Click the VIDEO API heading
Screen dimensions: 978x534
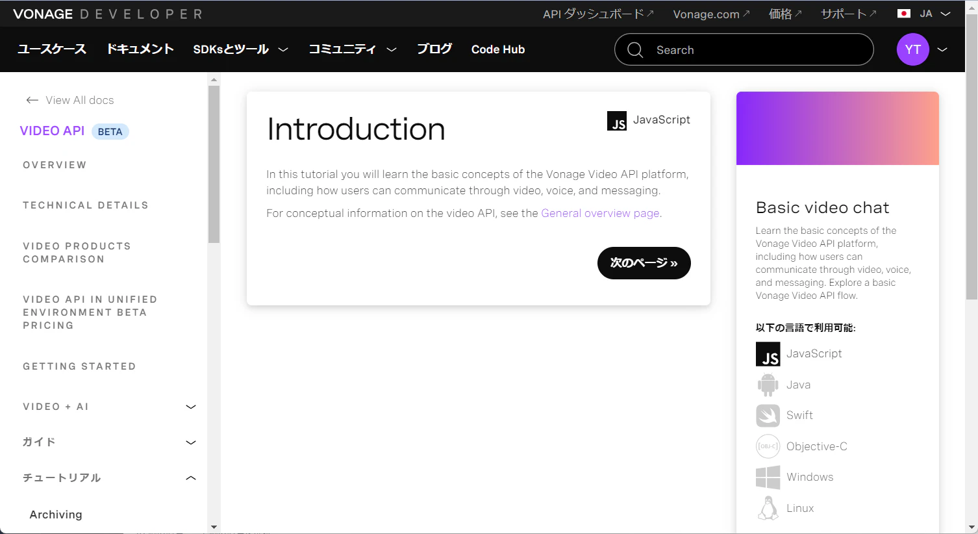point(52,131)
